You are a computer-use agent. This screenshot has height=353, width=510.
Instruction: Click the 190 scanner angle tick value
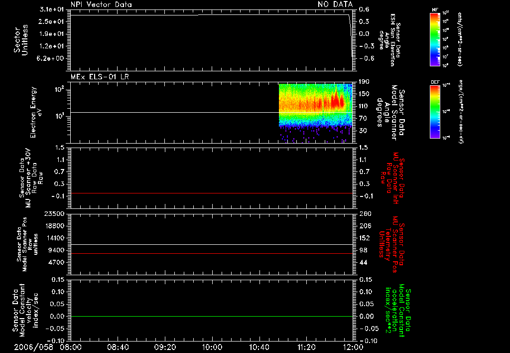click(x=364, y=82)
